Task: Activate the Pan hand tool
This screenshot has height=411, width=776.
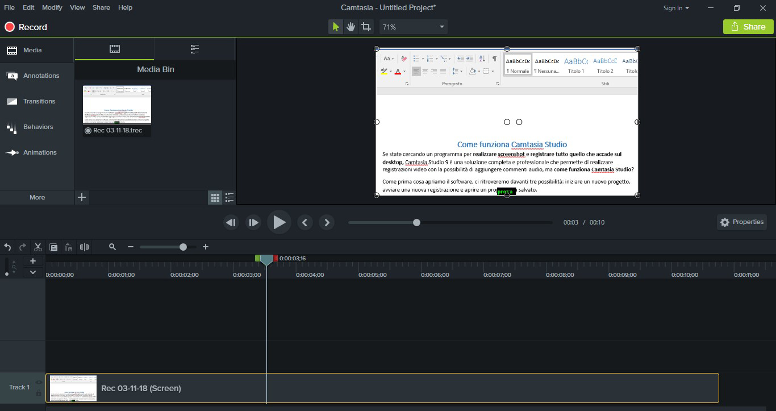Action: [x=351, y=26]
